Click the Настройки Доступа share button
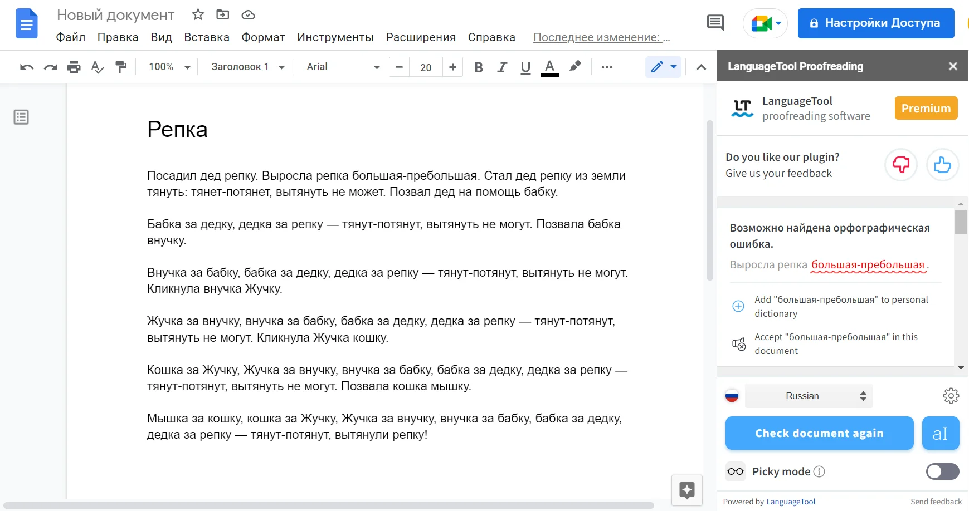The image size is (969, 511). 875,23
